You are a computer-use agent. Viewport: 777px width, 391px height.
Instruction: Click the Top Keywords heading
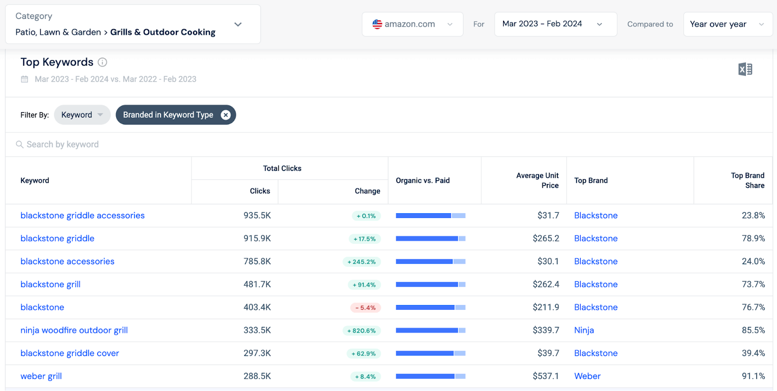click(x=57, y=62)
